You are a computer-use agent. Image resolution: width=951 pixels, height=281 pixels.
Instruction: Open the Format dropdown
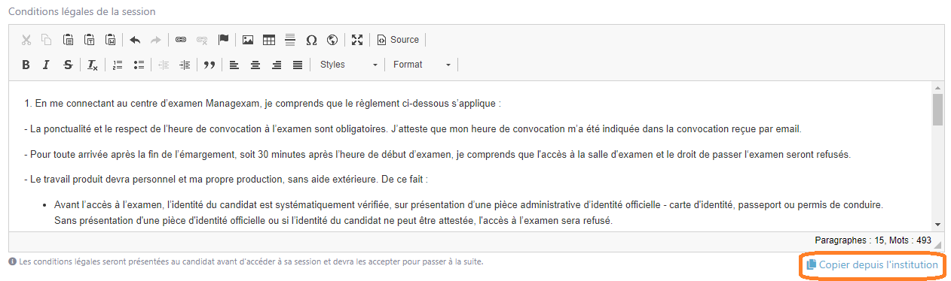pos(422,65)
